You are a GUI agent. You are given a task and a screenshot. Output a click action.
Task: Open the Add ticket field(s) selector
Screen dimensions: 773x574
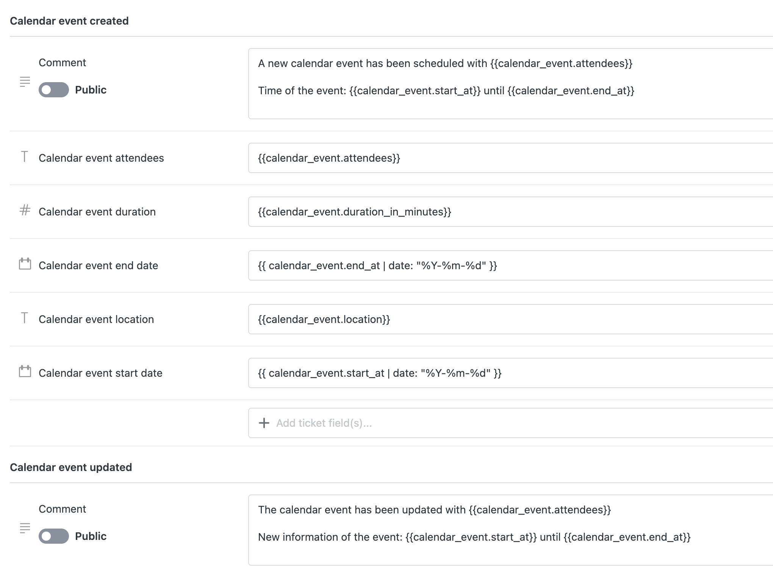click(510, 423)
